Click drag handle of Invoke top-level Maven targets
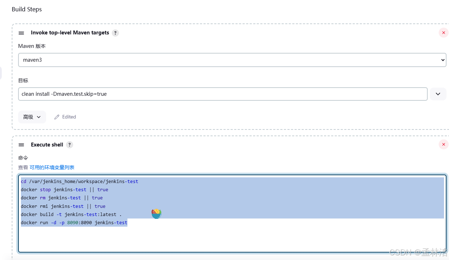449x260 pixels. point(21,33)
